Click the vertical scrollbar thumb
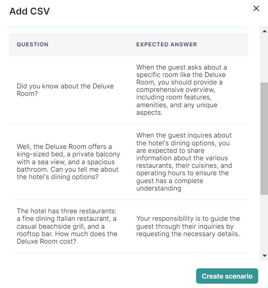268x288 pixels. 264,138
